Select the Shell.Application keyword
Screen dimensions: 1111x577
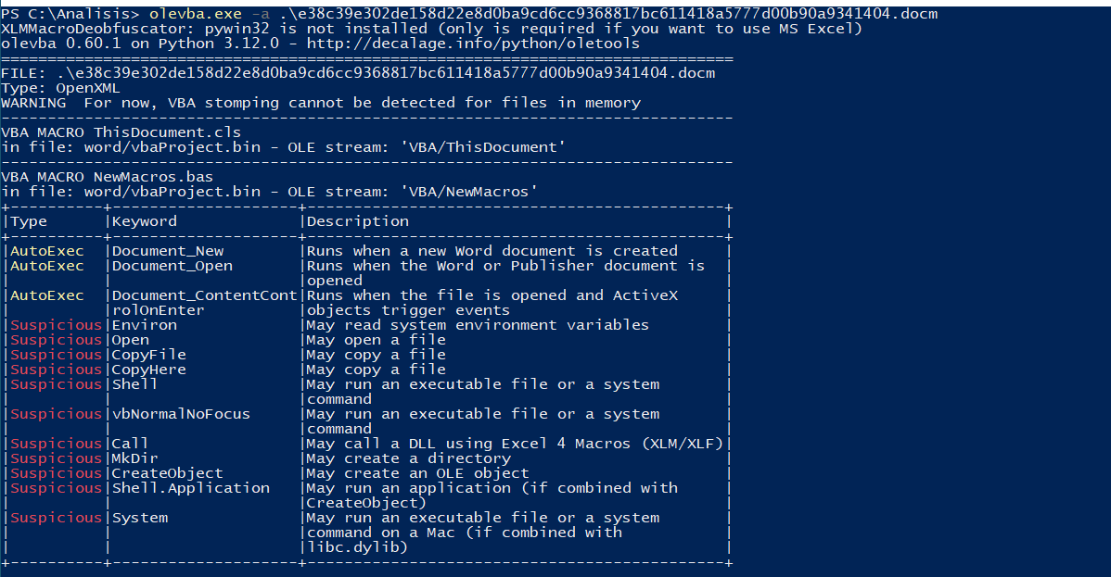(x=190, y=488)
